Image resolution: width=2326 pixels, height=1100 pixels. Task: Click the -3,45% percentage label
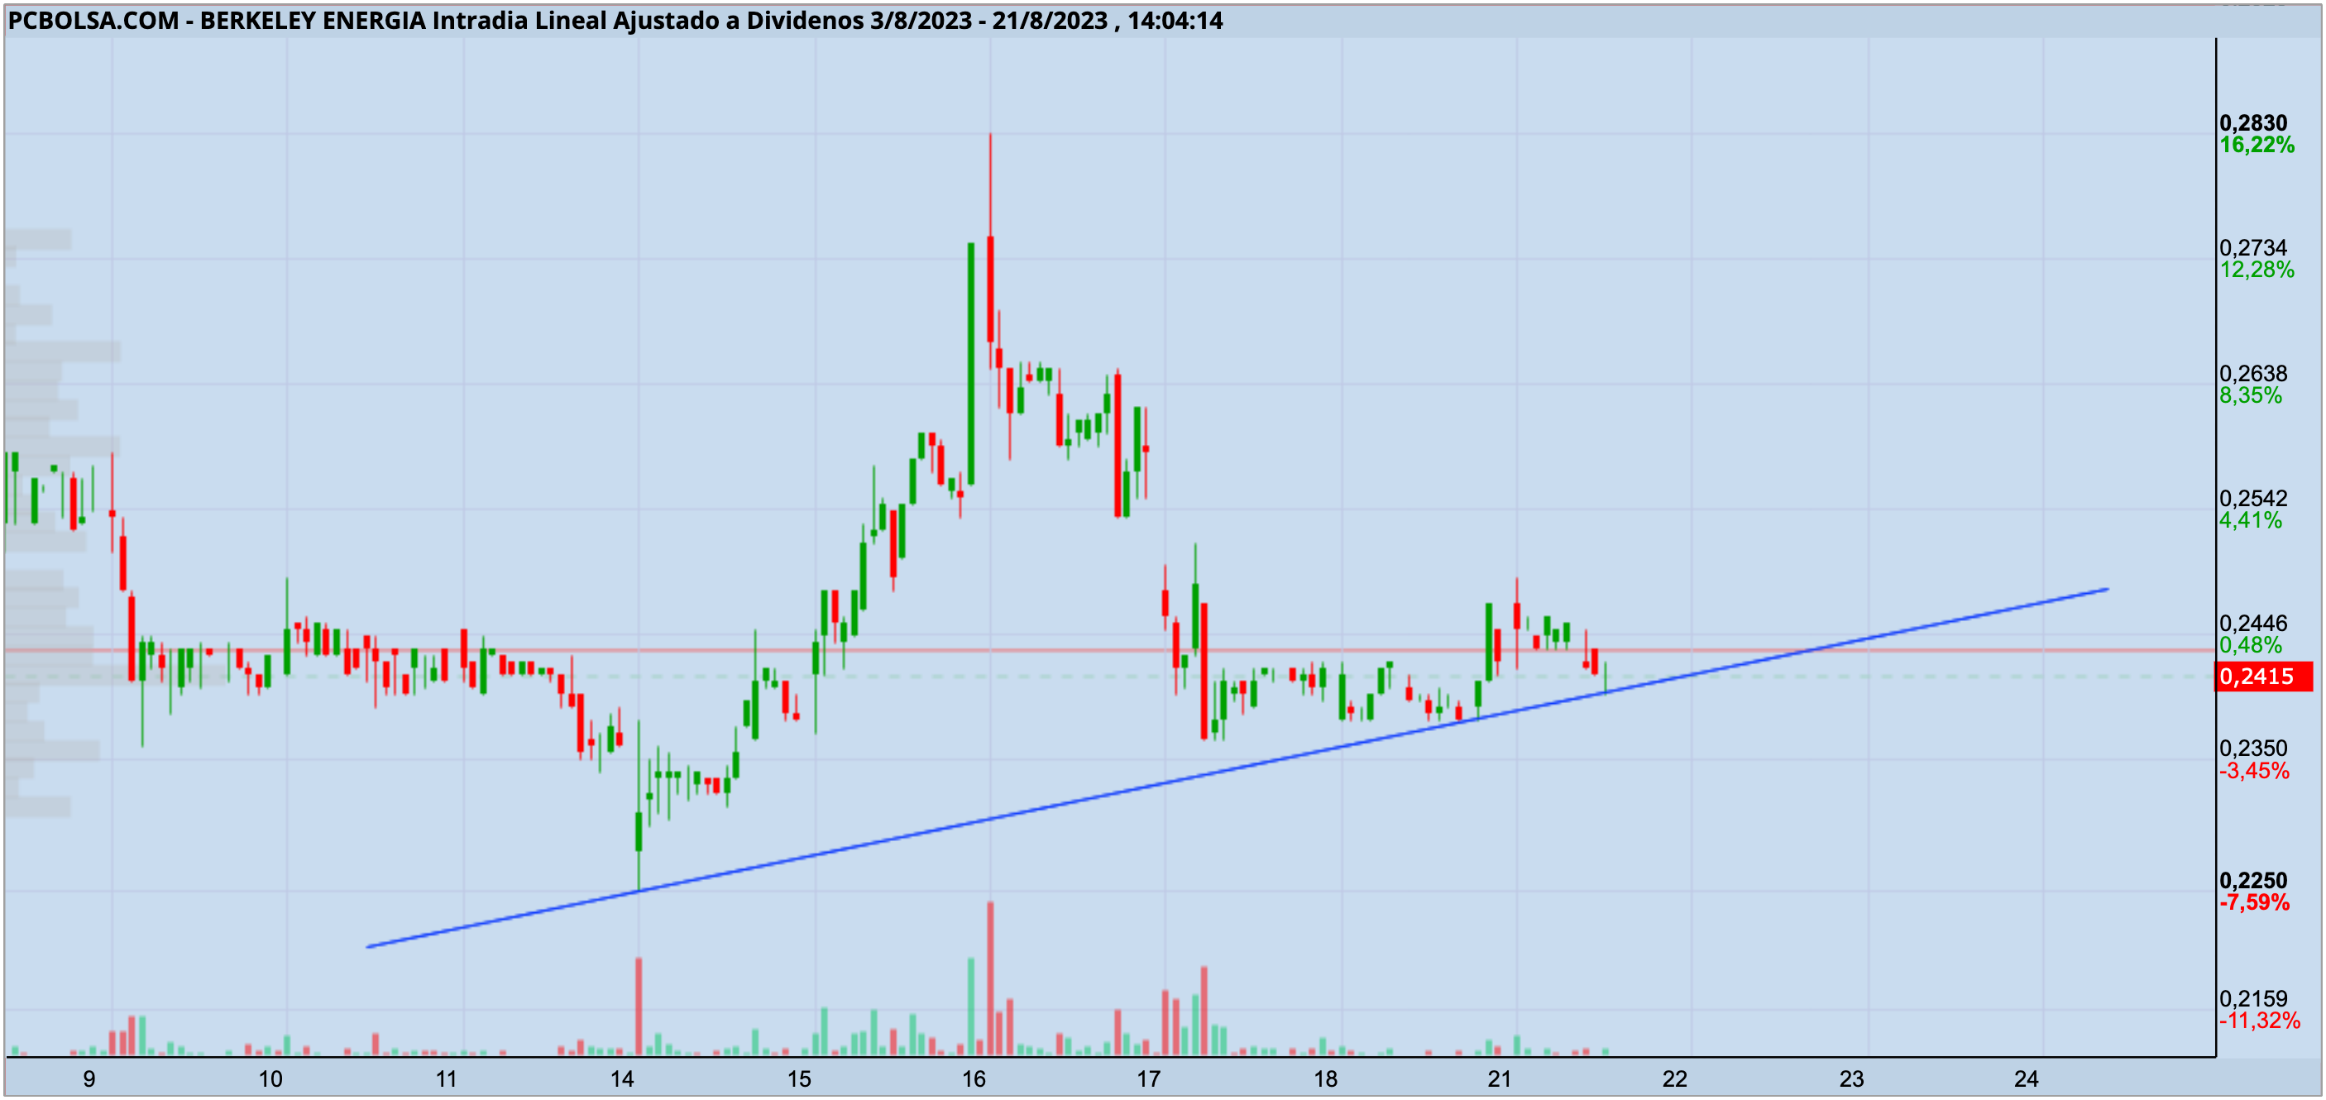coord(2254,770)
